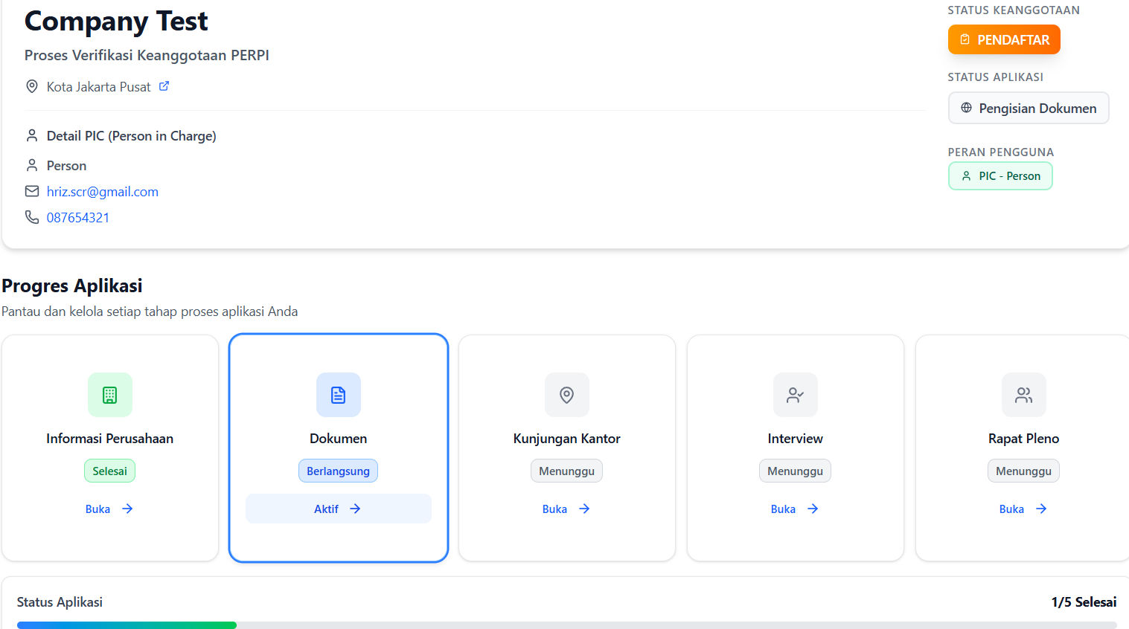
Task: Click the group icon in Rapat Pleno card
Action: [1024, 395]
